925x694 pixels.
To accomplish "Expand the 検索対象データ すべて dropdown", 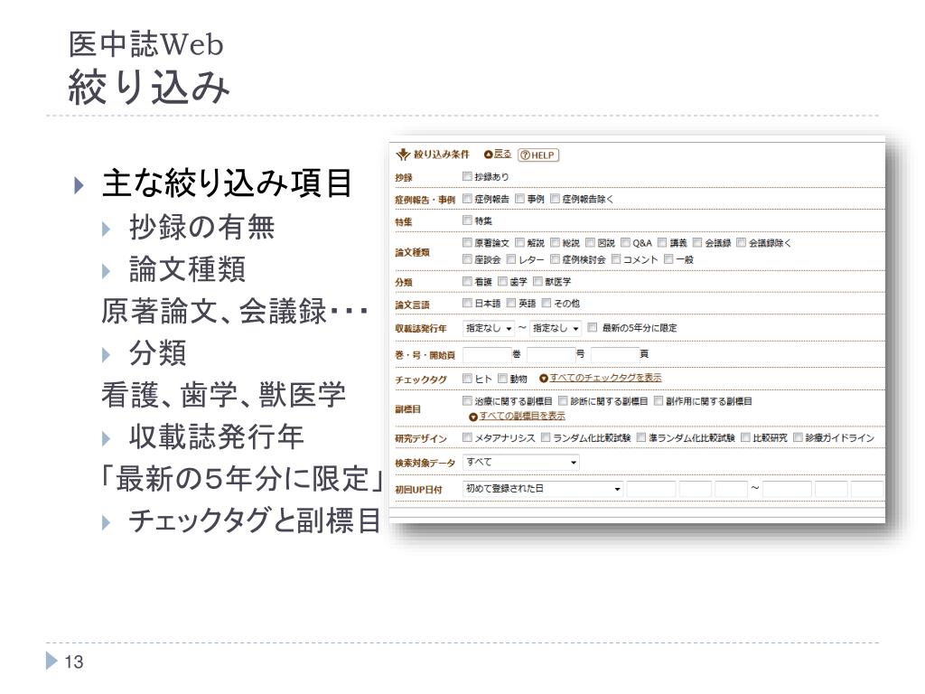I will coord(521,463).
